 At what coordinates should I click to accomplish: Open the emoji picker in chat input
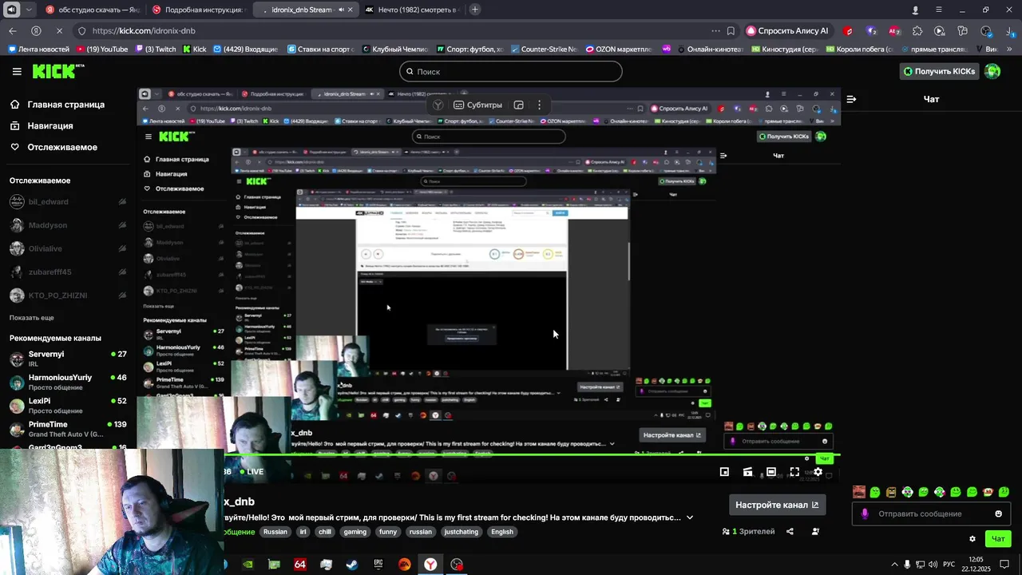(x=998, y=514)
